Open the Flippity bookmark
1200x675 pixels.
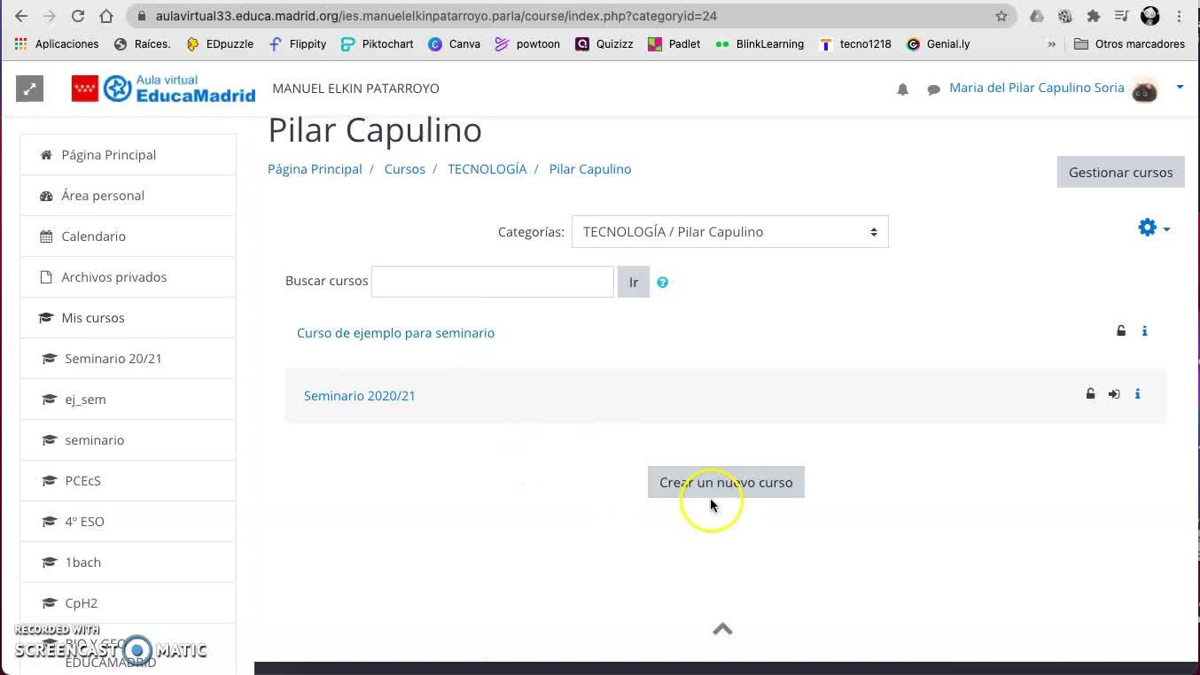coord(298,43)
